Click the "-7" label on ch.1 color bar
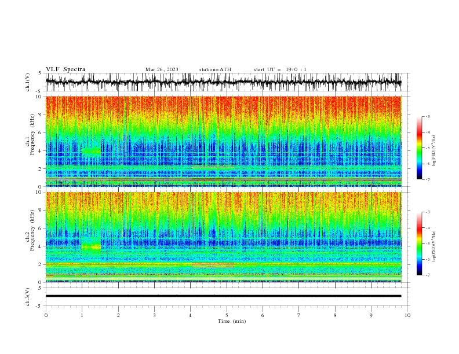 pyautogui.click(x=428, y=179)
